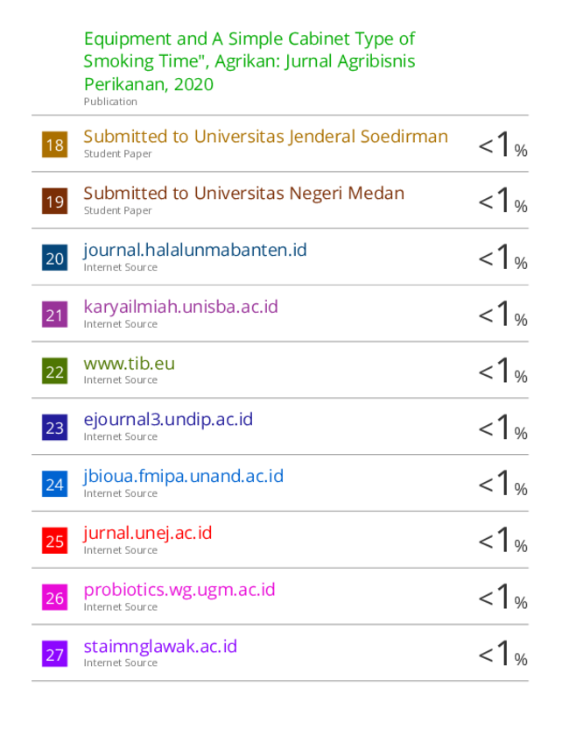Screen dimensions: 569x737
Task: Visit the www.tib.eu internet source
Action: point(129,364)
